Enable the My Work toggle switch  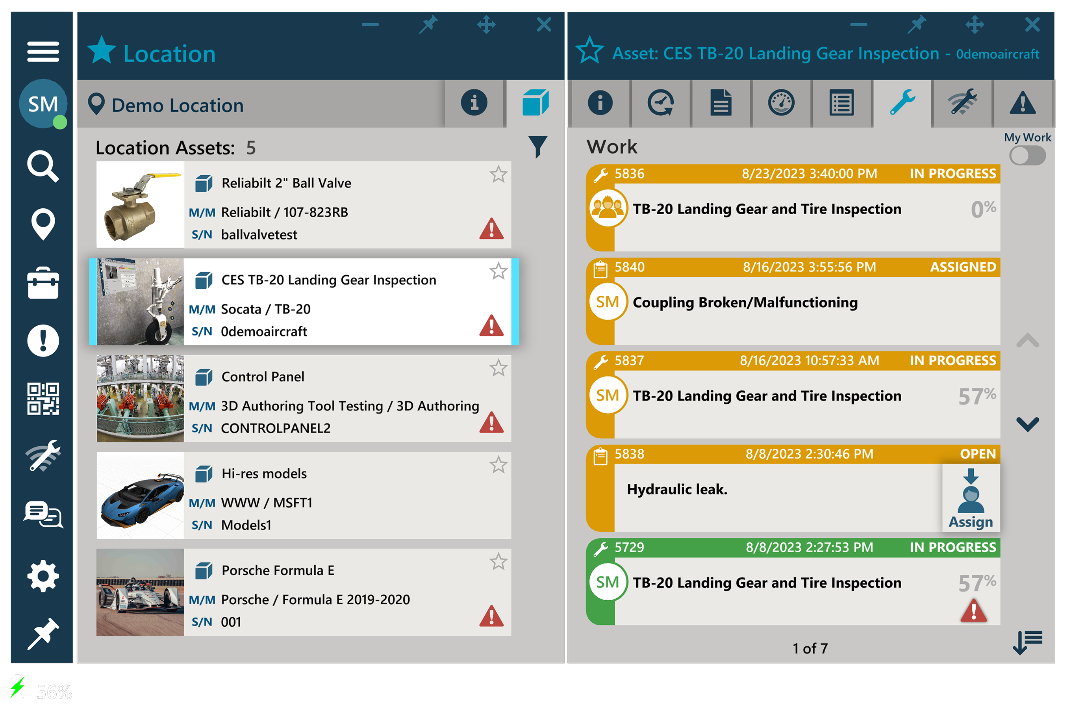click(x=1027, y=155)
